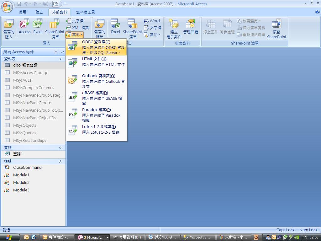Switch to the 常用 (Home) tab
Screen dimensions: 321x241
pos(23,12)
